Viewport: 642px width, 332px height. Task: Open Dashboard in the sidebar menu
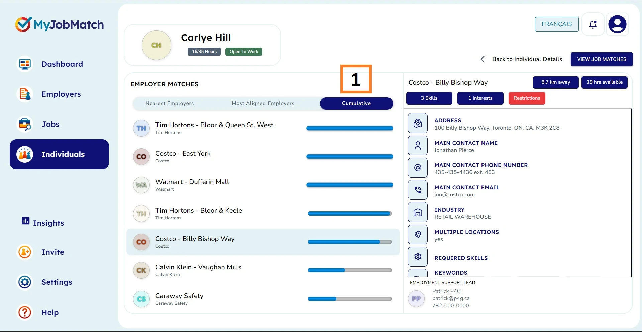62,64
